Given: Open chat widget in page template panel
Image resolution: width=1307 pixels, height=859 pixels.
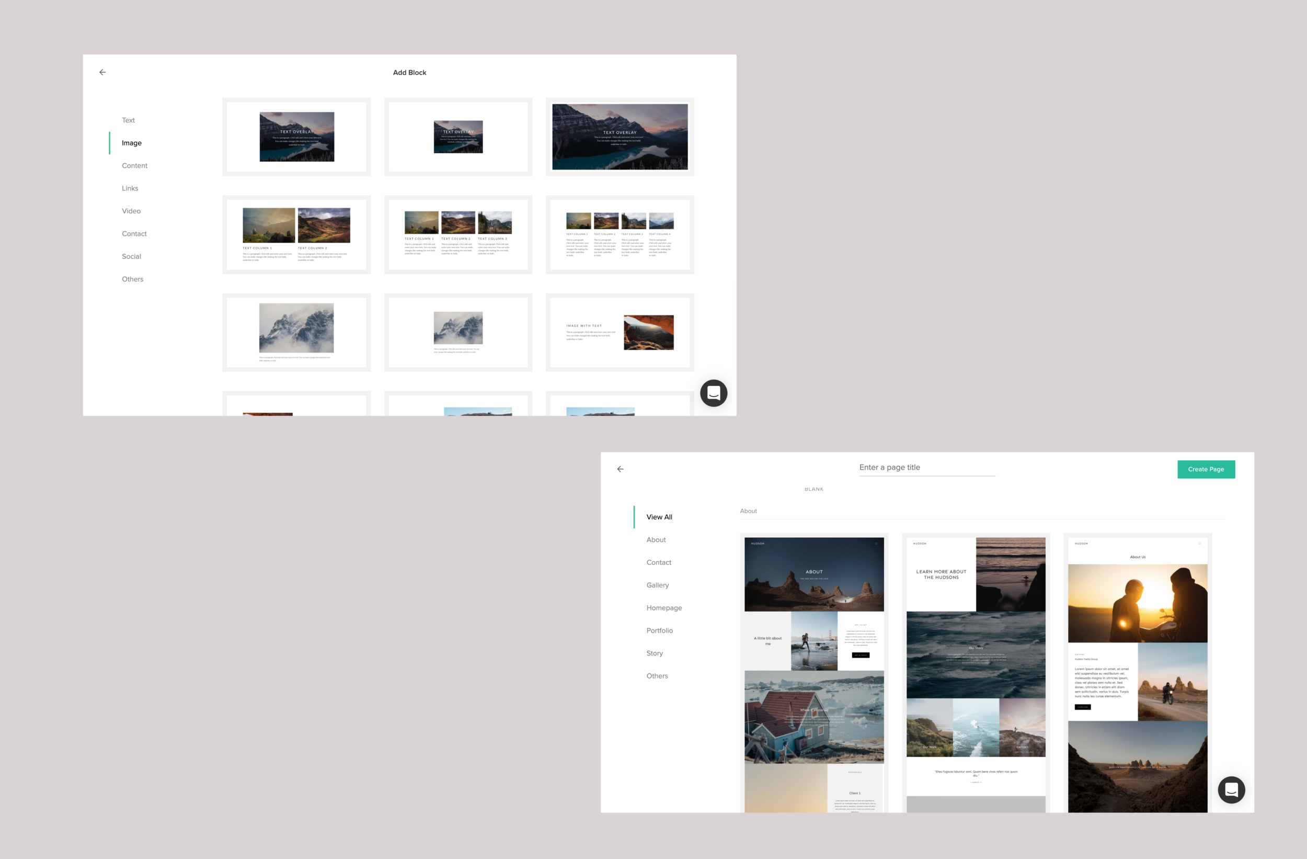Looking at the screenshot, I should 1231,790.
